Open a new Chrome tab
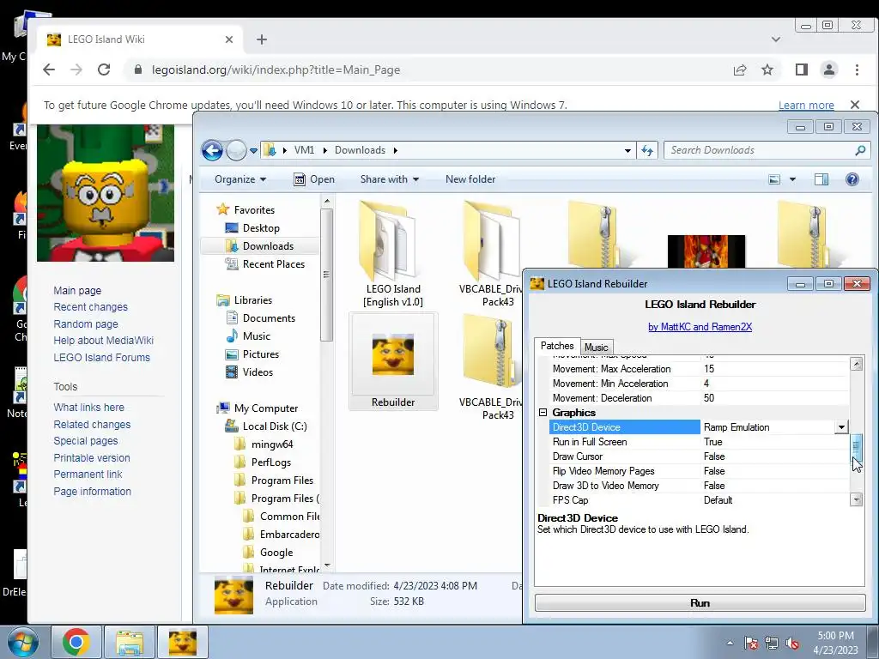The image size is (879, 659). 262,39
